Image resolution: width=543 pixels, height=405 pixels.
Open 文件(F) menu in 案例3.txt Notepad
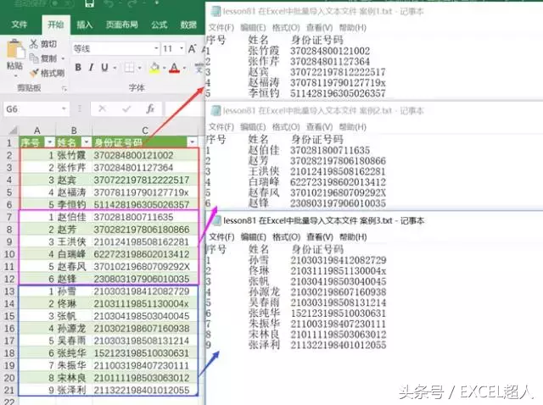[221, 237]
